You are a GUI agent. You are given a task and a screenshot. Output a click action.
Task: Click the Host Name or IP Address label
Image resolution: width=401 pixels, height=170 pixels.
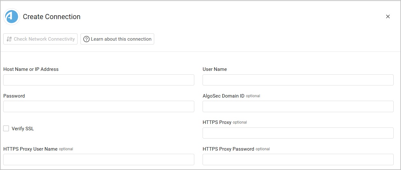(x=31, y=69)
